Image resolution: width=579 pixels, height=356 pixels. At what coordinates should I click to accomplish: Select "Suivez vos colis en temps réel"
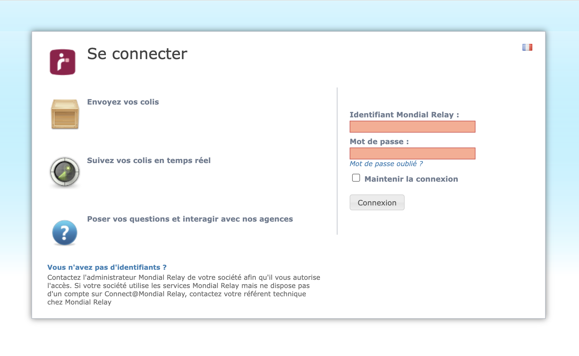tap(149, 160)
